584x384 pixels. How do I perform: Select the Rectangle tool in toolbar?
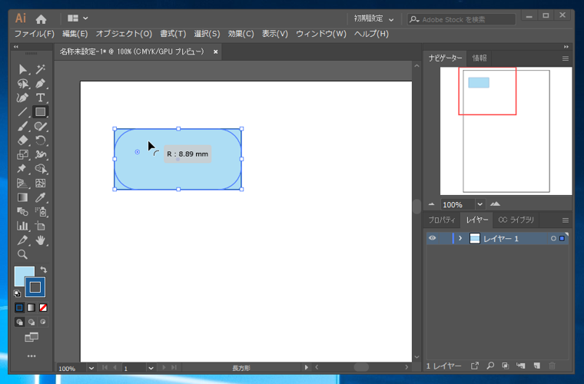(x=40, y=112)
